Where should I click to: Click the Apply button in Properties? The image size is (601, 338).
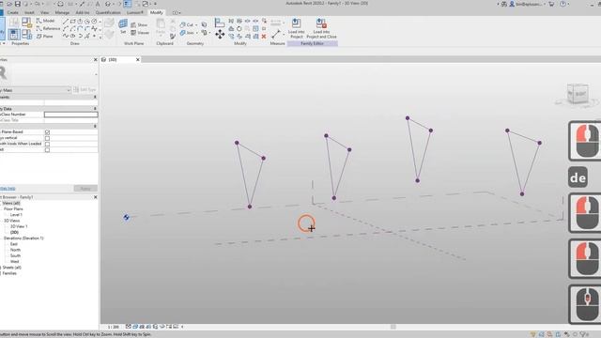[85, 188]
